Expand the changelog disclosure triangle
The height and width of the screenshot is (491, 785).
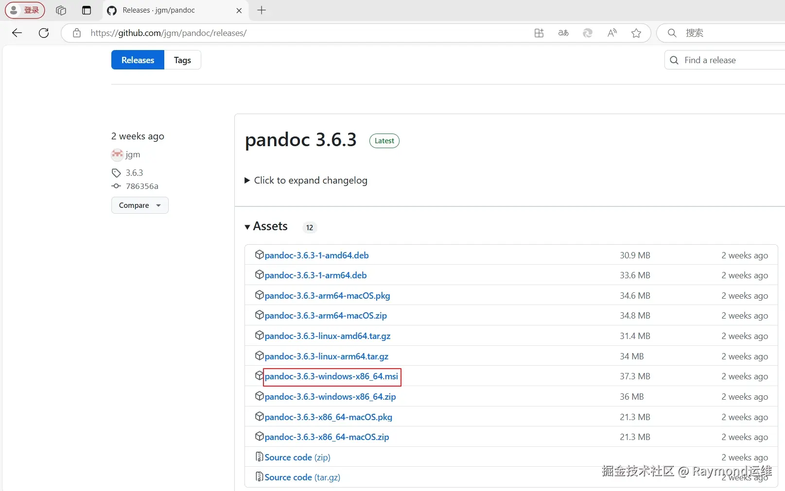tap(247, 181)
